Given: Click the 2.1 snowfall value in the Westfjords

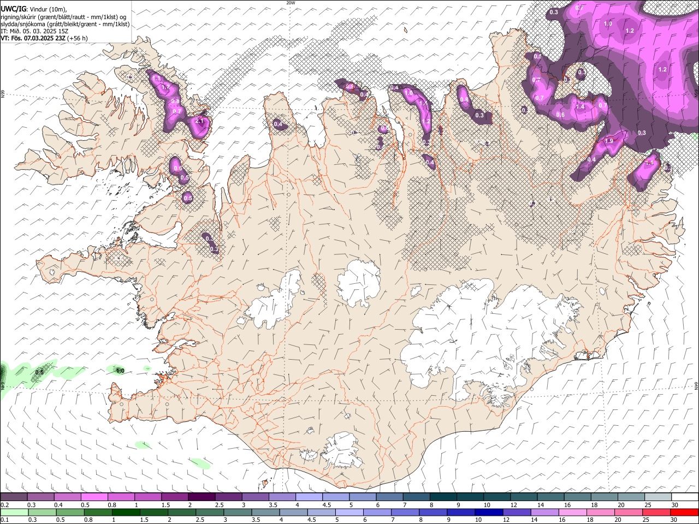Looking at the screenshot, I should pyautogui.click(x=199, y=121).
